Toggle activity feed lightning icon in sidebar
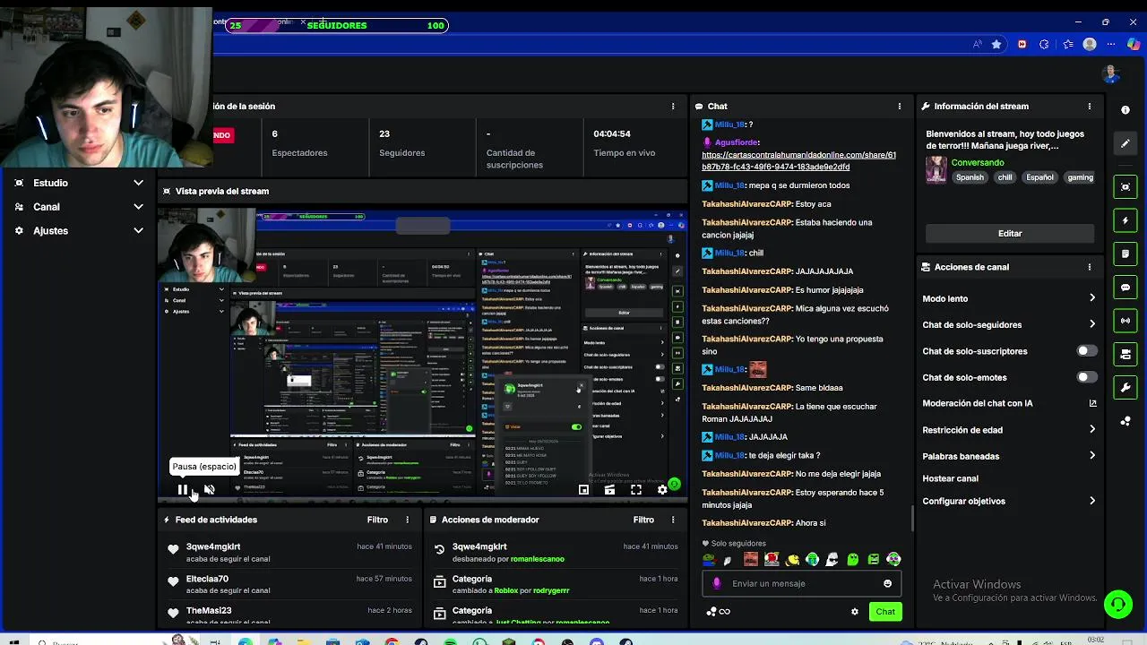 point(1125,220)
